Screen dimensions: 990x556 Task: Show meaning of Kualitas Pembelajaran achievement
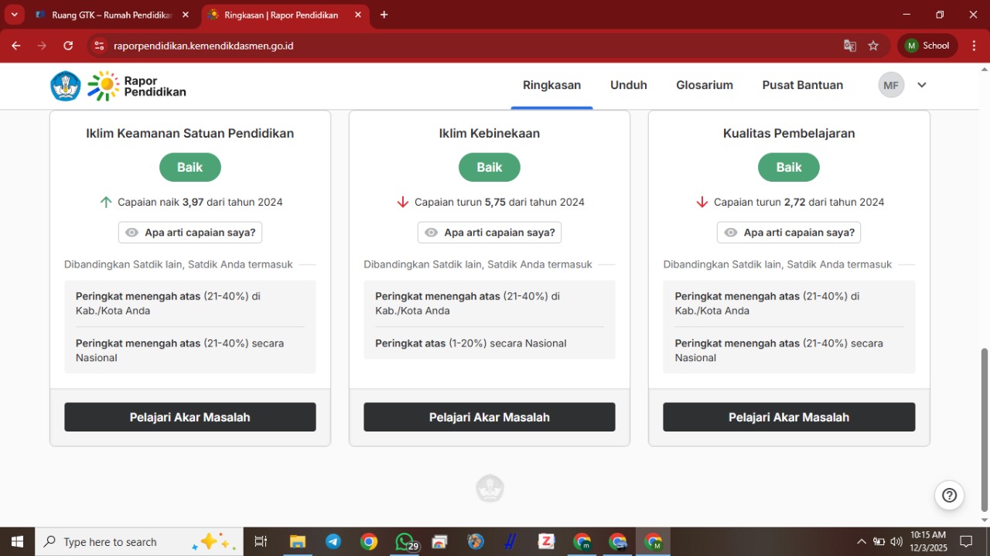(789, 233)
